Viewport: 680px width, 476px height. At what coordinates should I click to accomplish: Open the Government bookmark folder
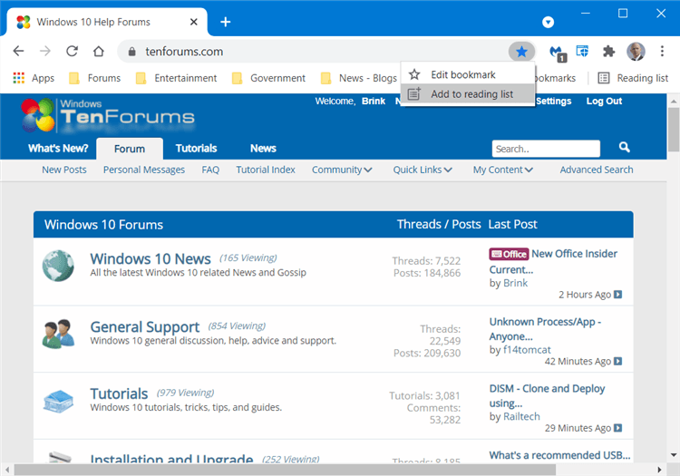[269, 78]
